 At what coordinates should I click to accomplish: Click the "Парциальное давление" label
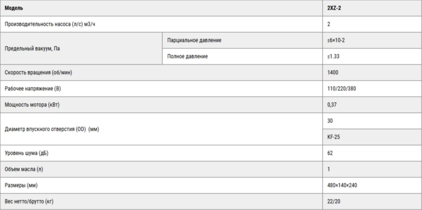pos(194,40)
